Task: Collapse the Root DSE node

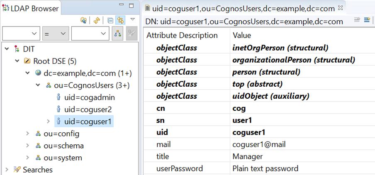Action: [x=17, y=61]
